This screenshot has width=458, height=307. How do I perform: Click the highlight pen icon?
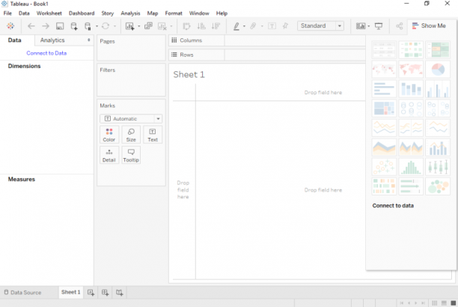click(x=236, y=26)
